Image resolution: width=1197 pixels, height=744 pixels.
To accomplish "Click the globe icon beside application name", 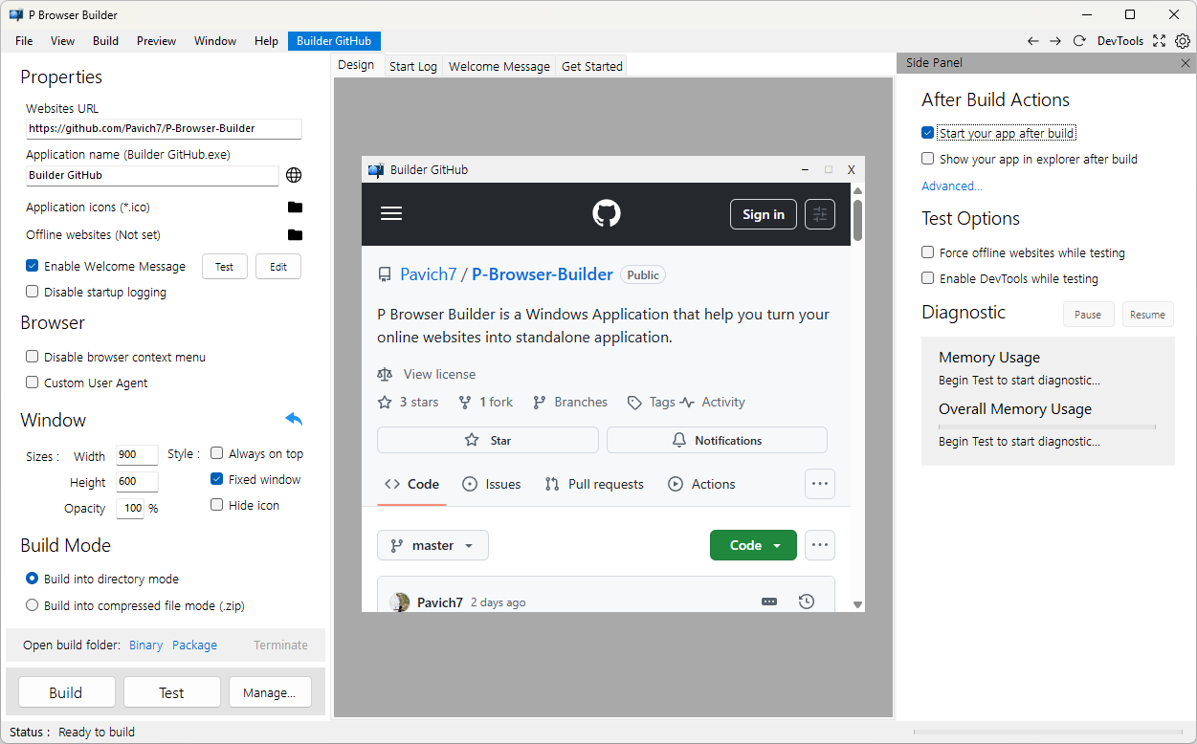I will point(295,175).
